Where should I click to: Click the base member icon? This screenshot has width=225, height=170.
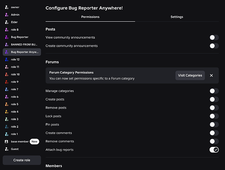pyautogui.click(x=6, y=141)
